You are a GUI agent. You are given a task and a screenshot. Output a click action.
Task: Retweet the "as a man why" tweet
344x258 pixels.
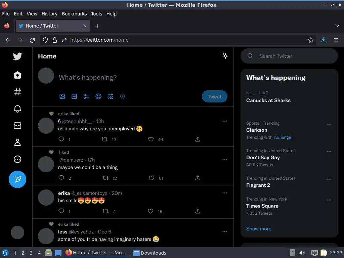[x=104, y=139]
